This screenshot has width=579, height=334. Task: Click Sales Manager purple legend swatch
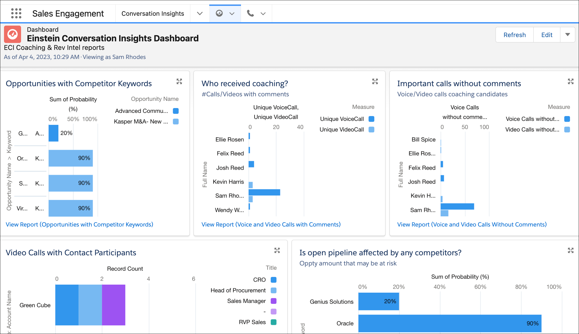tap(274, 301)
